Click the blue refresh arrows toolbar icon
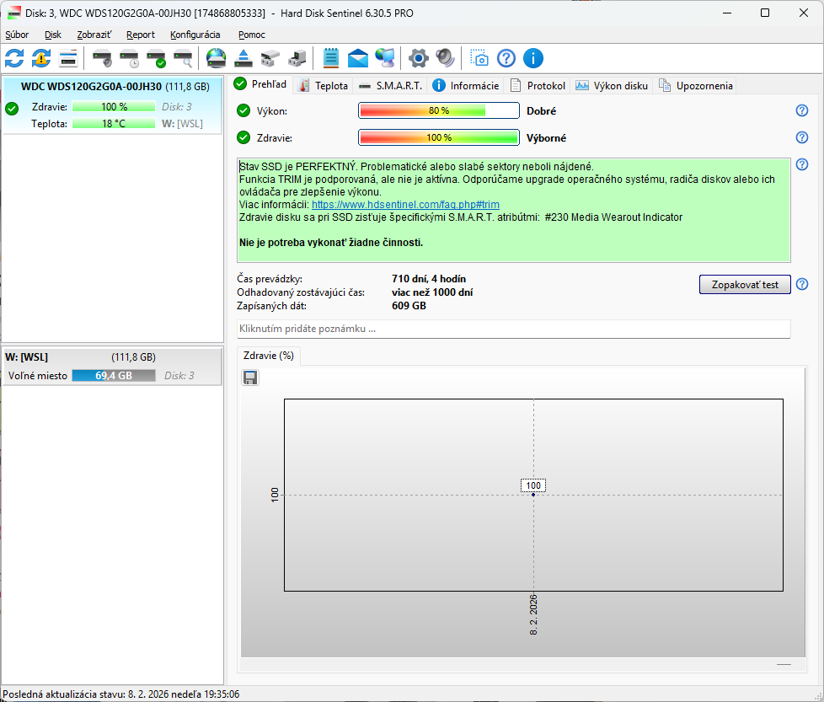 [14, 58]
